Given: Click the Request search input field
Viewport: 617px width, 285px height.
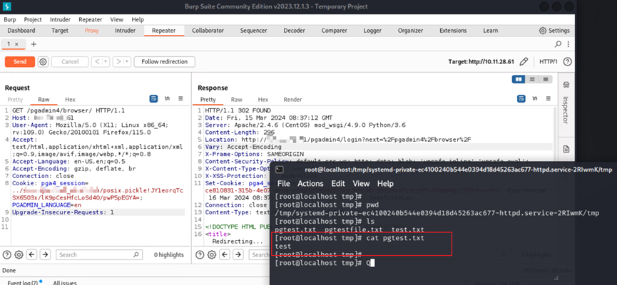Looking at the screenshot, I should (x=93, y=254).
